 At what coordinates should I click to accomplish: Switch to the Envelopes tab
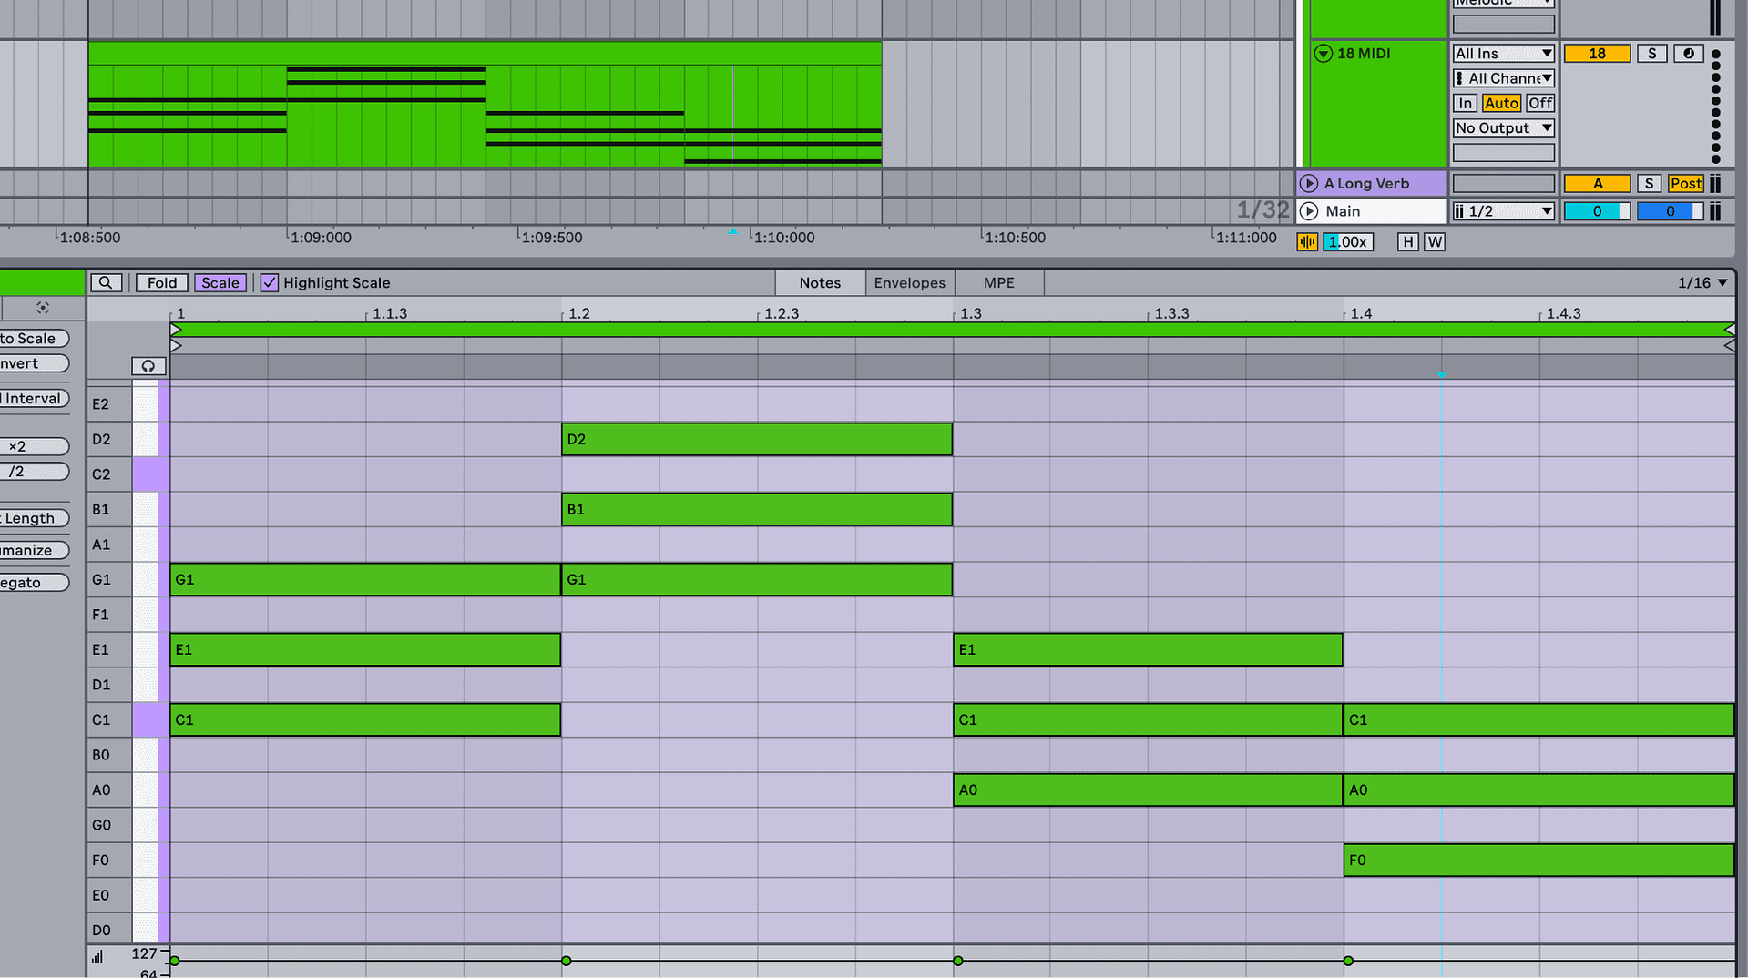click(x=909, y=282)
